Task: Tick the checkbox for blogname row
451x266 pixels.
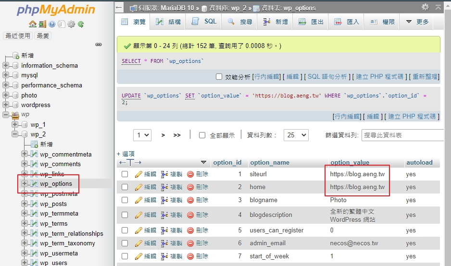Action: (125, 200)
